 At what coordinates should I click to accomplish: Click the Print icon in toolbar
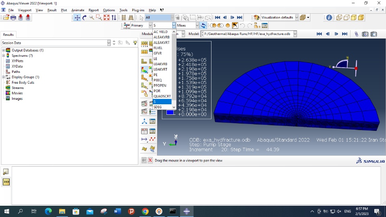pos(13,18)
